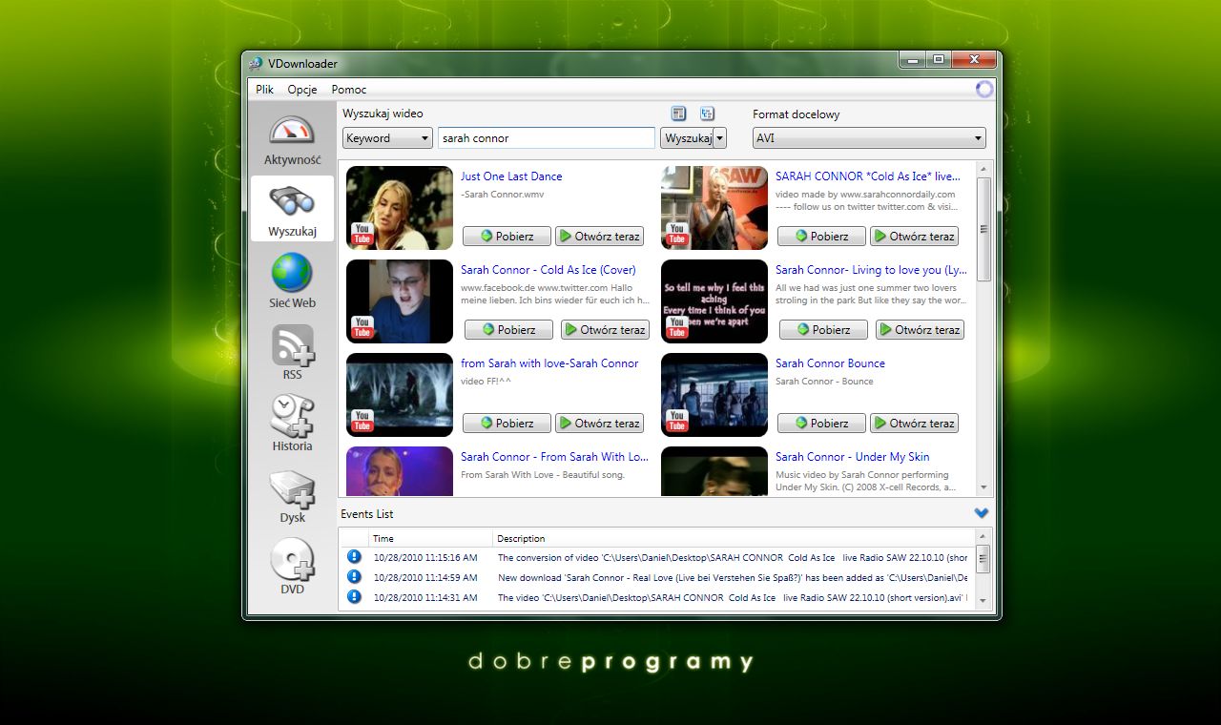
Task: Click Pobierz for SARAH CONNOR Cold As Ice live
Action: pos(821,237)
